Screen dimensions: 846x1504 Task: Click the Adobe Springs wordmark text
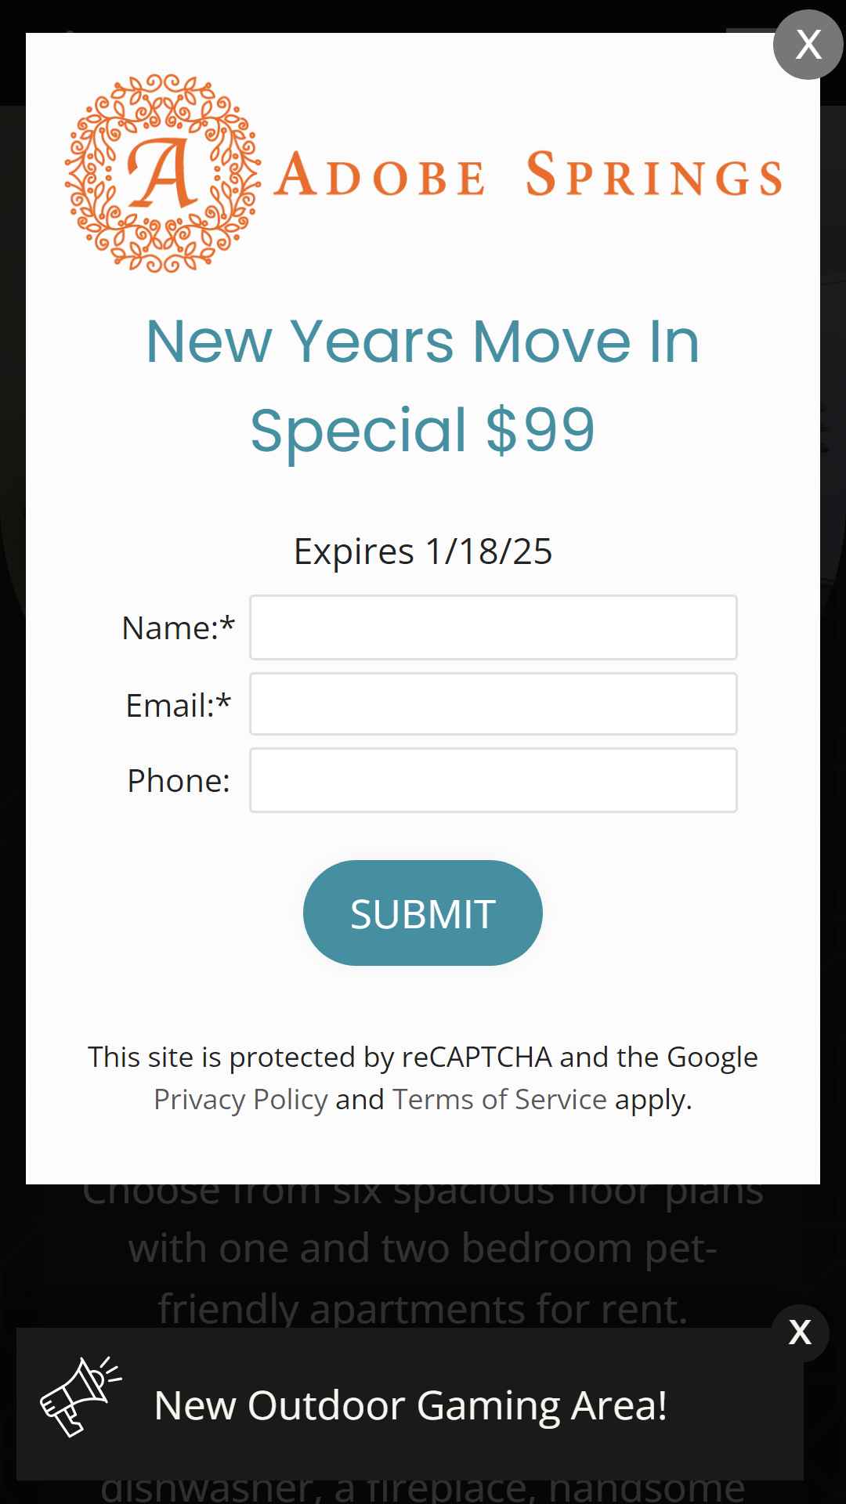pos(529,175)
